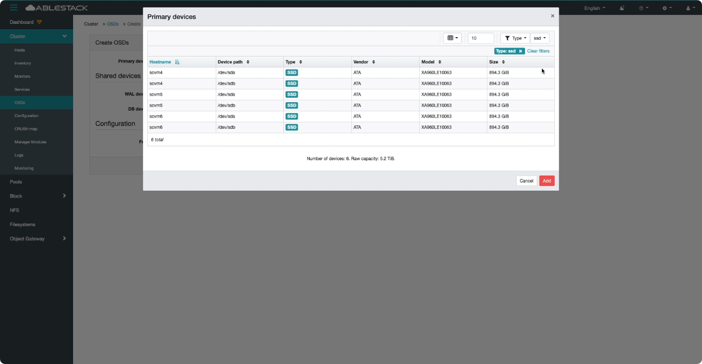The image size is (702, 364).
Task: Sort table by Type column
Action: point(317,62)
